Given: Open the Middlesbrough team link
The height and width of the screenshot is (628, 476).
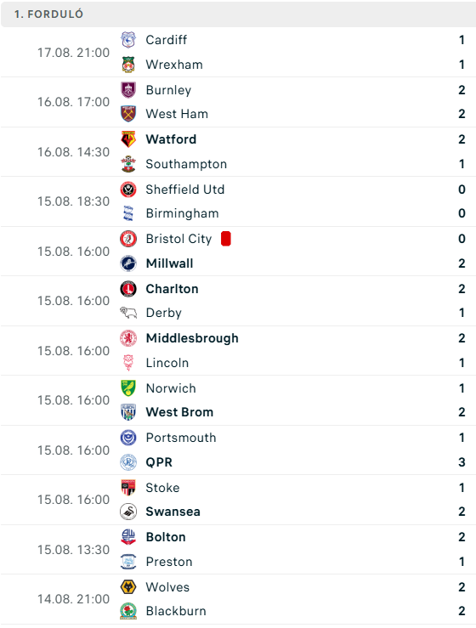Looking at the screenshot, I should pyautogui.click(x=192, y=338).
